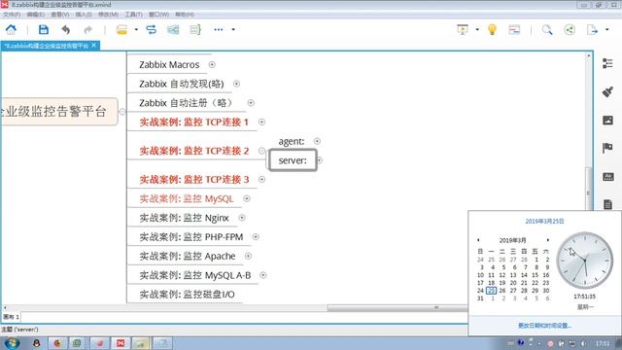Open brainstorming lightbulb mode
Image resolution: width=622 pixels, height=350 pixels.
[x=492, y=29]
